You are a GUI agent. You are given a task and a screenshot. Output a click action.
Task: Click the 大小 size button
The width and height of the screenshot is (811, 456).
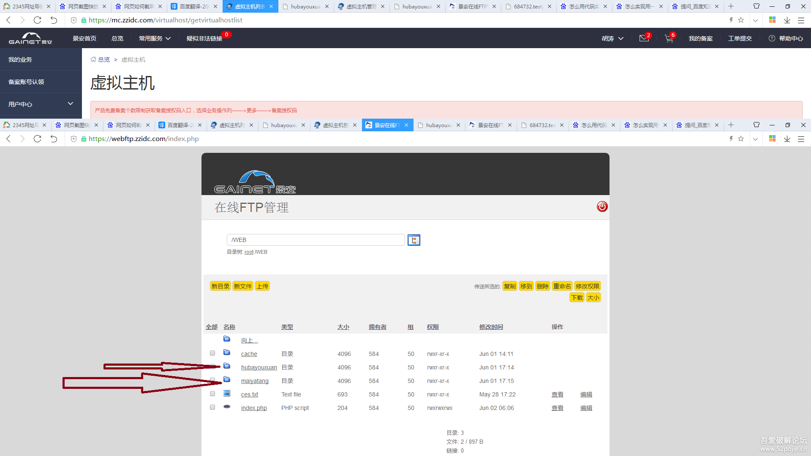click(593, 298)
